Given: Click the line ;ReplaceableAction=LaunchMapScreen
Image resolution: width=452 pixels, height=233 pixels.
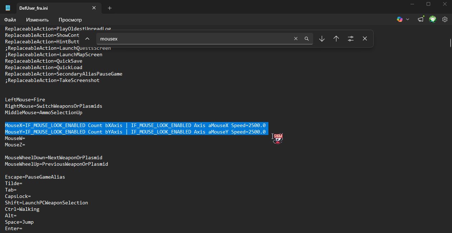Looking at the screenshot, I should pyautogui.click(x=54, y=54).
